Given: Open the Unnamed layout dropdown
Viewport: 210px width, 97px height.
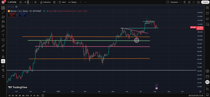Looking at the screenshot, I should pyautogui.click(x=175, y=2).
